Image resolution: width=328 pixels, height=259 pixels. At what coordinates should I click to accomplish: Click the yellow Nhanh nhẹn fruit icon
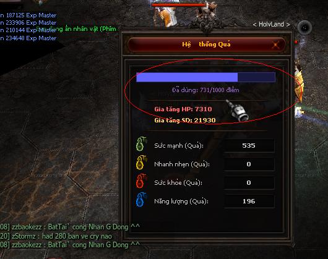click(x=141, y=163)
